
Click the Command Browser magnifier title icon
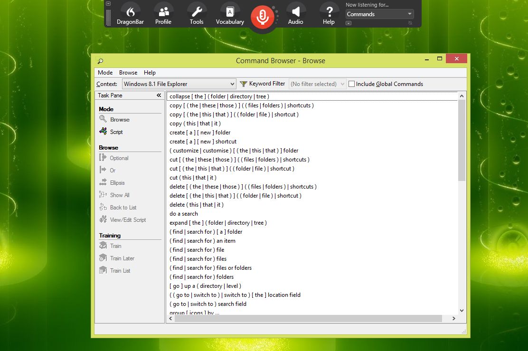tap(100, 61)
